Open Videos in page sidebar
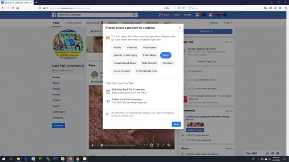Image resolution: width=289 pixels, height=162 pixels. click(x=56, y=100)
